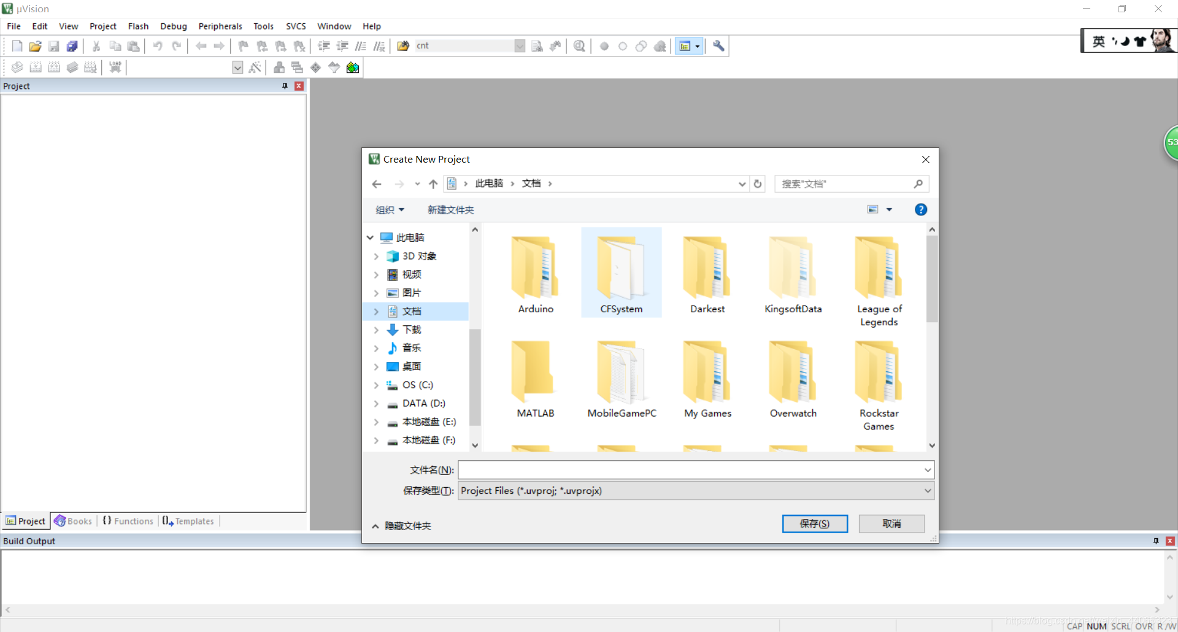The width and height of the screenshot is (1178, 632).
Task: Open the Pack Installer icon
Action: click(353, 67)
